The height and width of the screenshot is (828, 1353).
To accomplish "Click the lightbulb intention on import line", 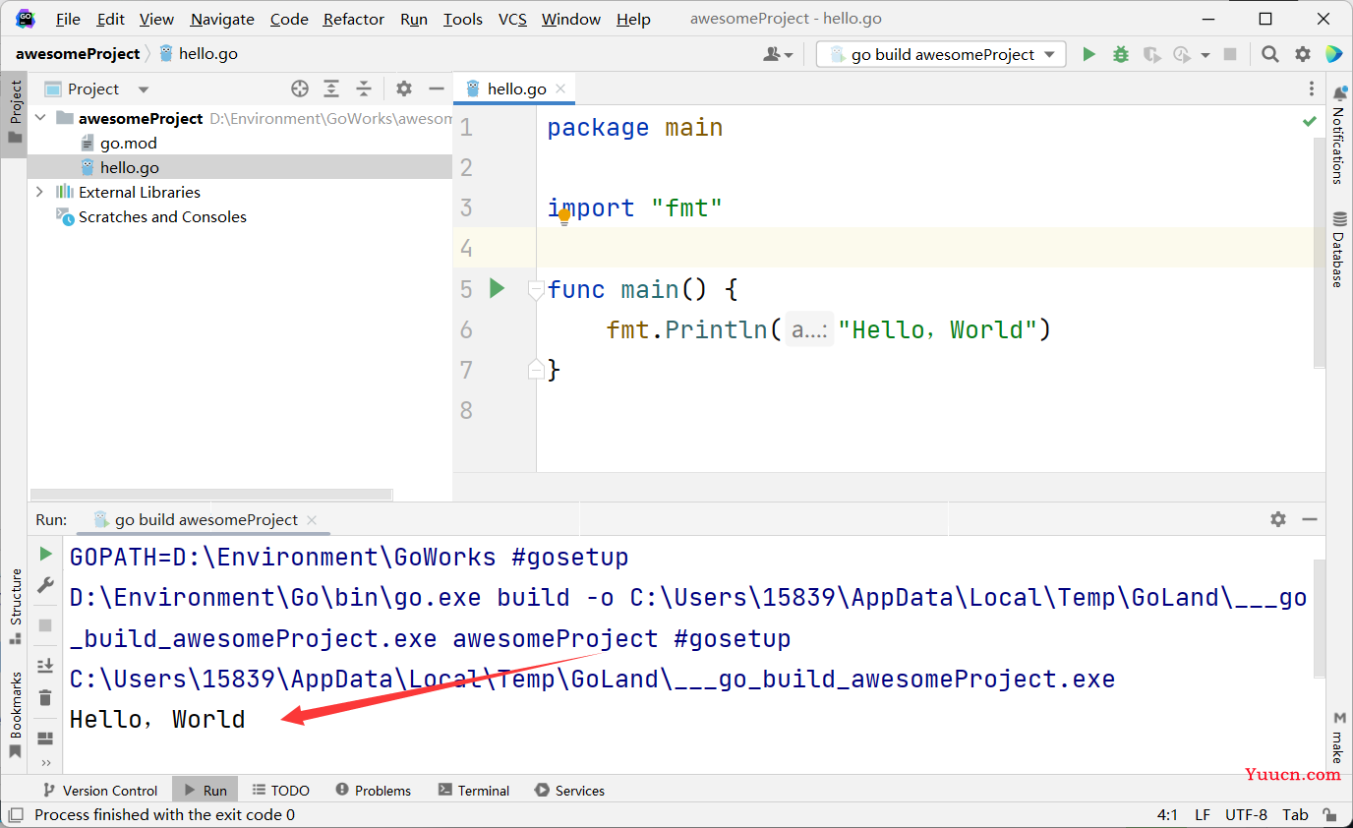I will coord(564,216).
